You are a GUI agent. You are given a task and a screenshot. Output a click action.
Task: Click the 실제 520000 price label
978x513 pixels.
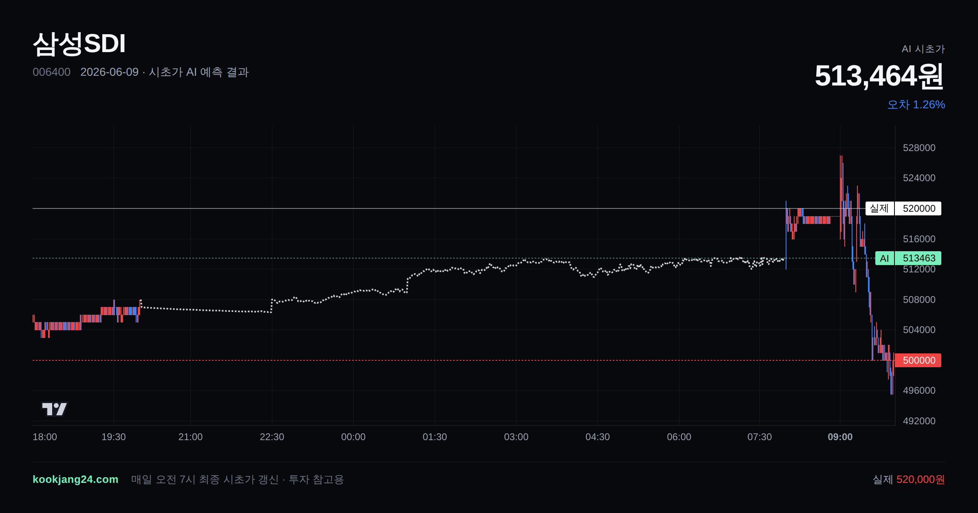903,208
